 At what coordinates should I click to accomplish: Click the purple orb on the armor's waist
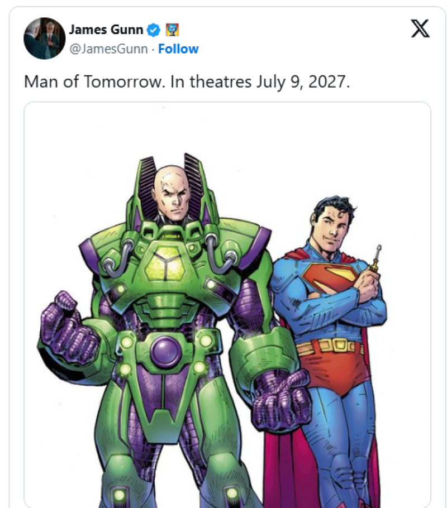(x=166, y=352)
